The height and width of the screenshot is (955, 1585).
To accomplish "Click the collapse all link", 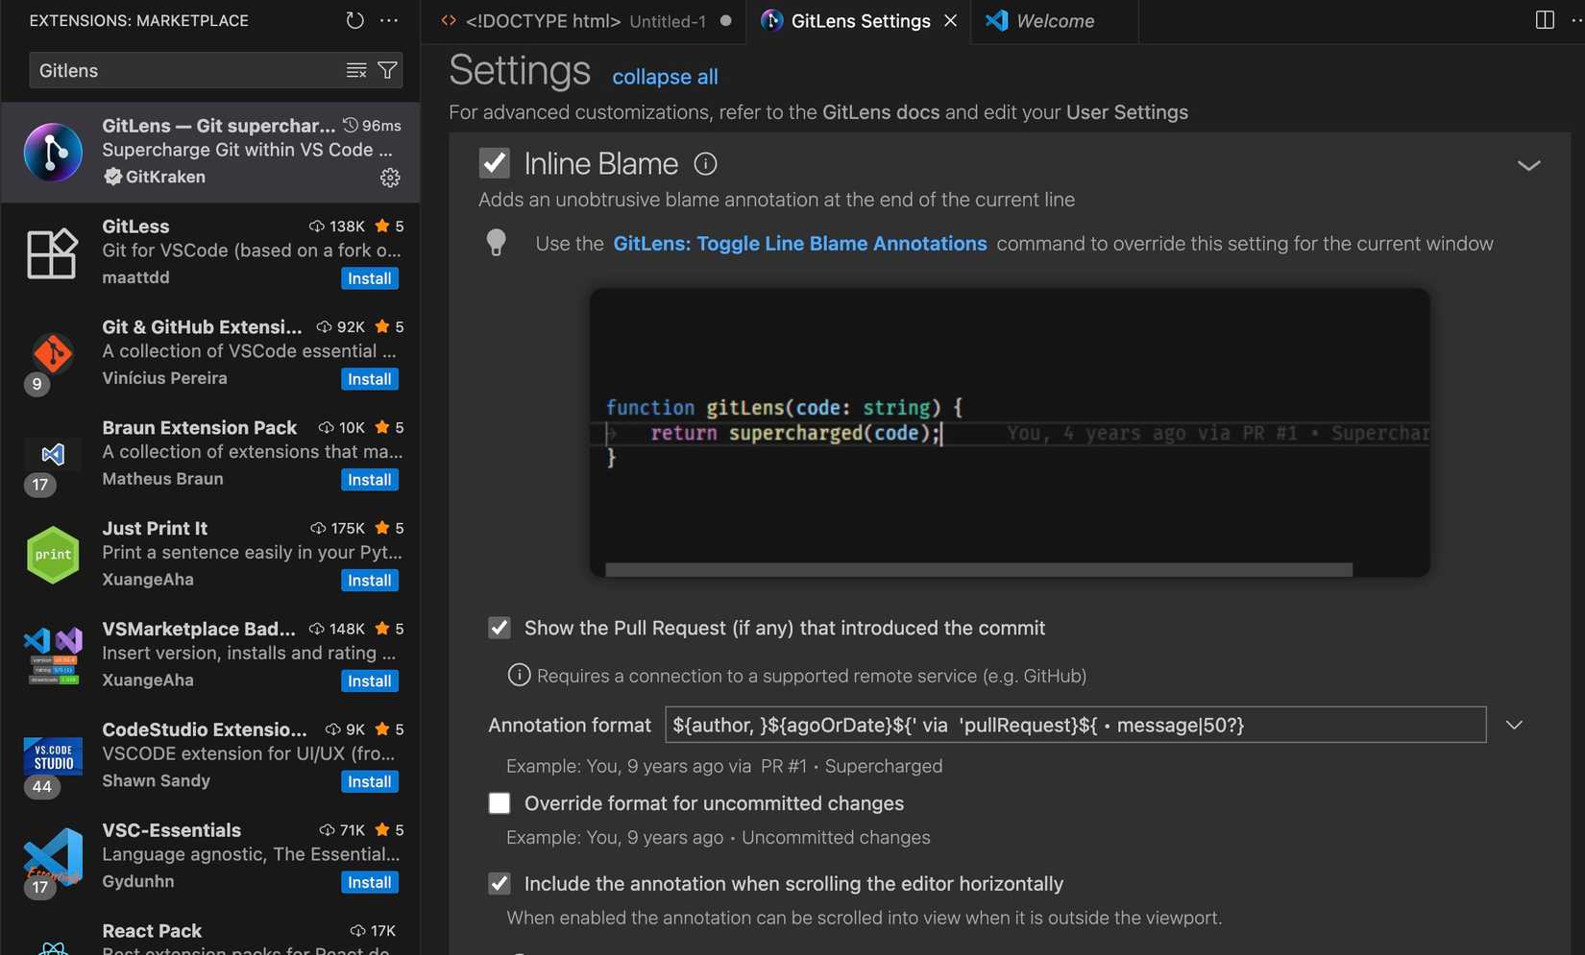I will pyautogui.click(x=665, y=77).
